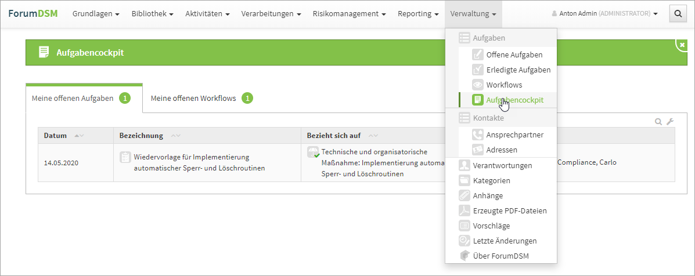Click the Ansprechpartner phone icon
The height and width of the screenshot is (276, 695).
tap(478, 135)
